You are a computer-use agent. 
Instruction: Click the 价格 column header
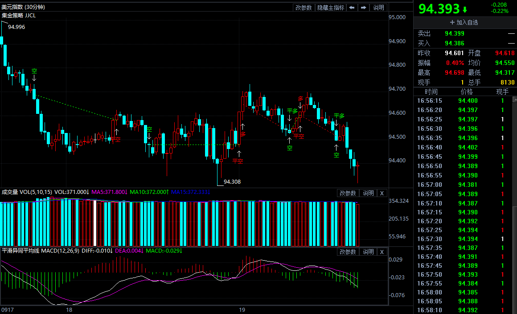tap(467, 92)
